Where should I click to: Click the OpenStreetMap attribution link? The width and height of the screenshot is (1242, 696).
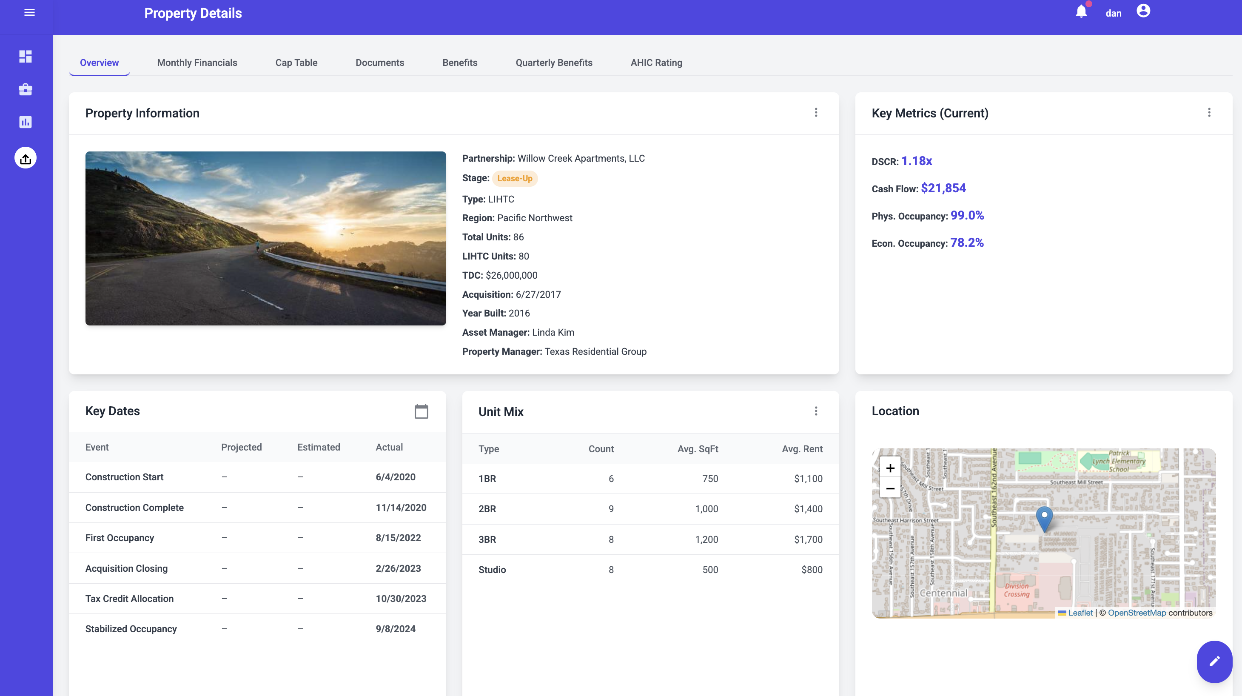click(x=1137, y=613)
